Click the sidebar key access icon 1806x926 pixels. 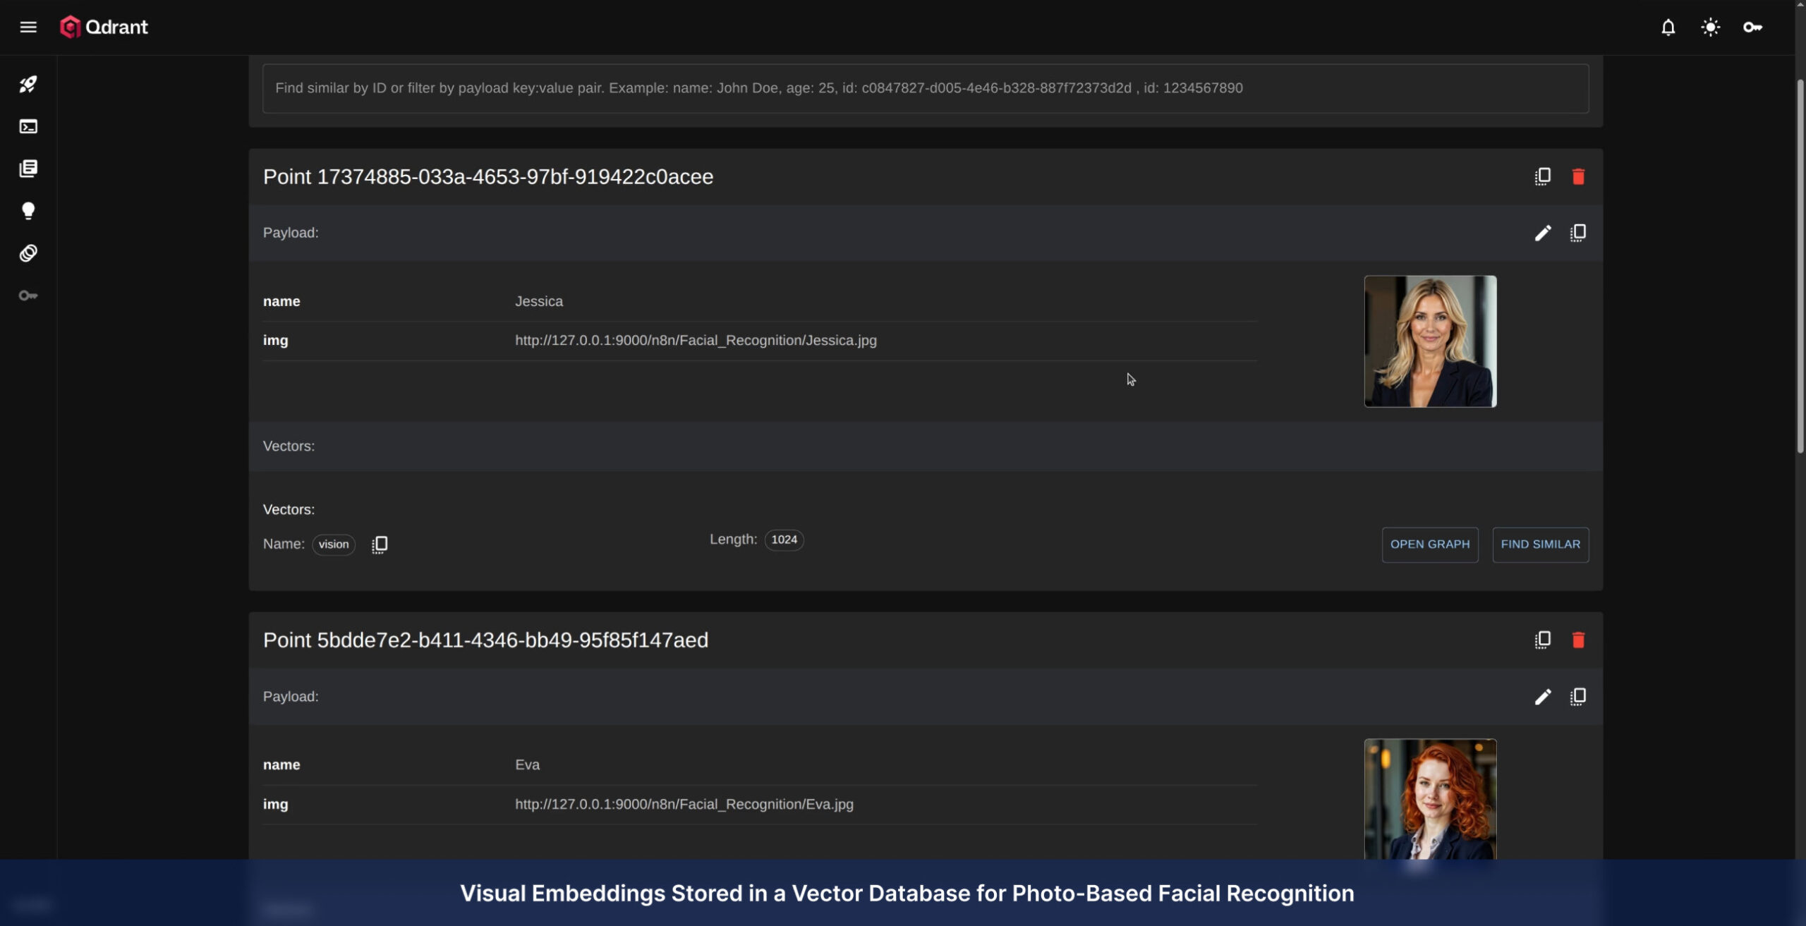click(28, 296)
